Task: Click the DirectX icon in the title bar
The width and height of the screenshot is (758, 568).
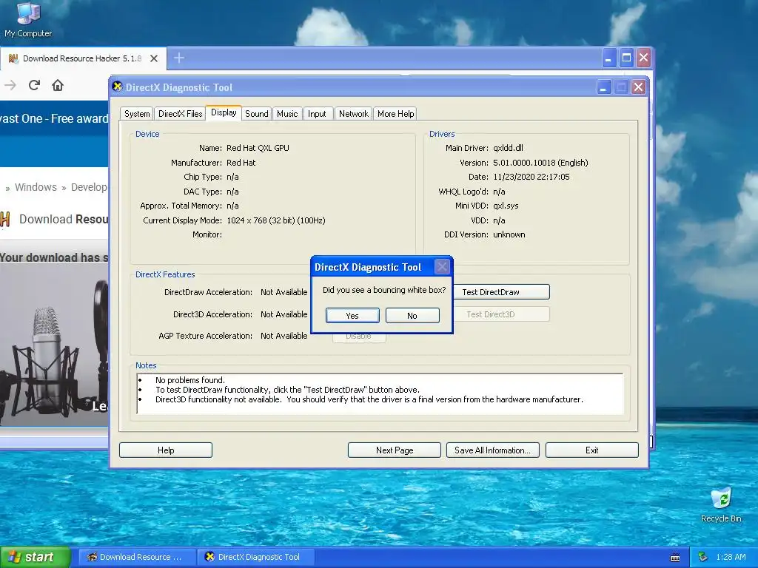Action: 117,87
